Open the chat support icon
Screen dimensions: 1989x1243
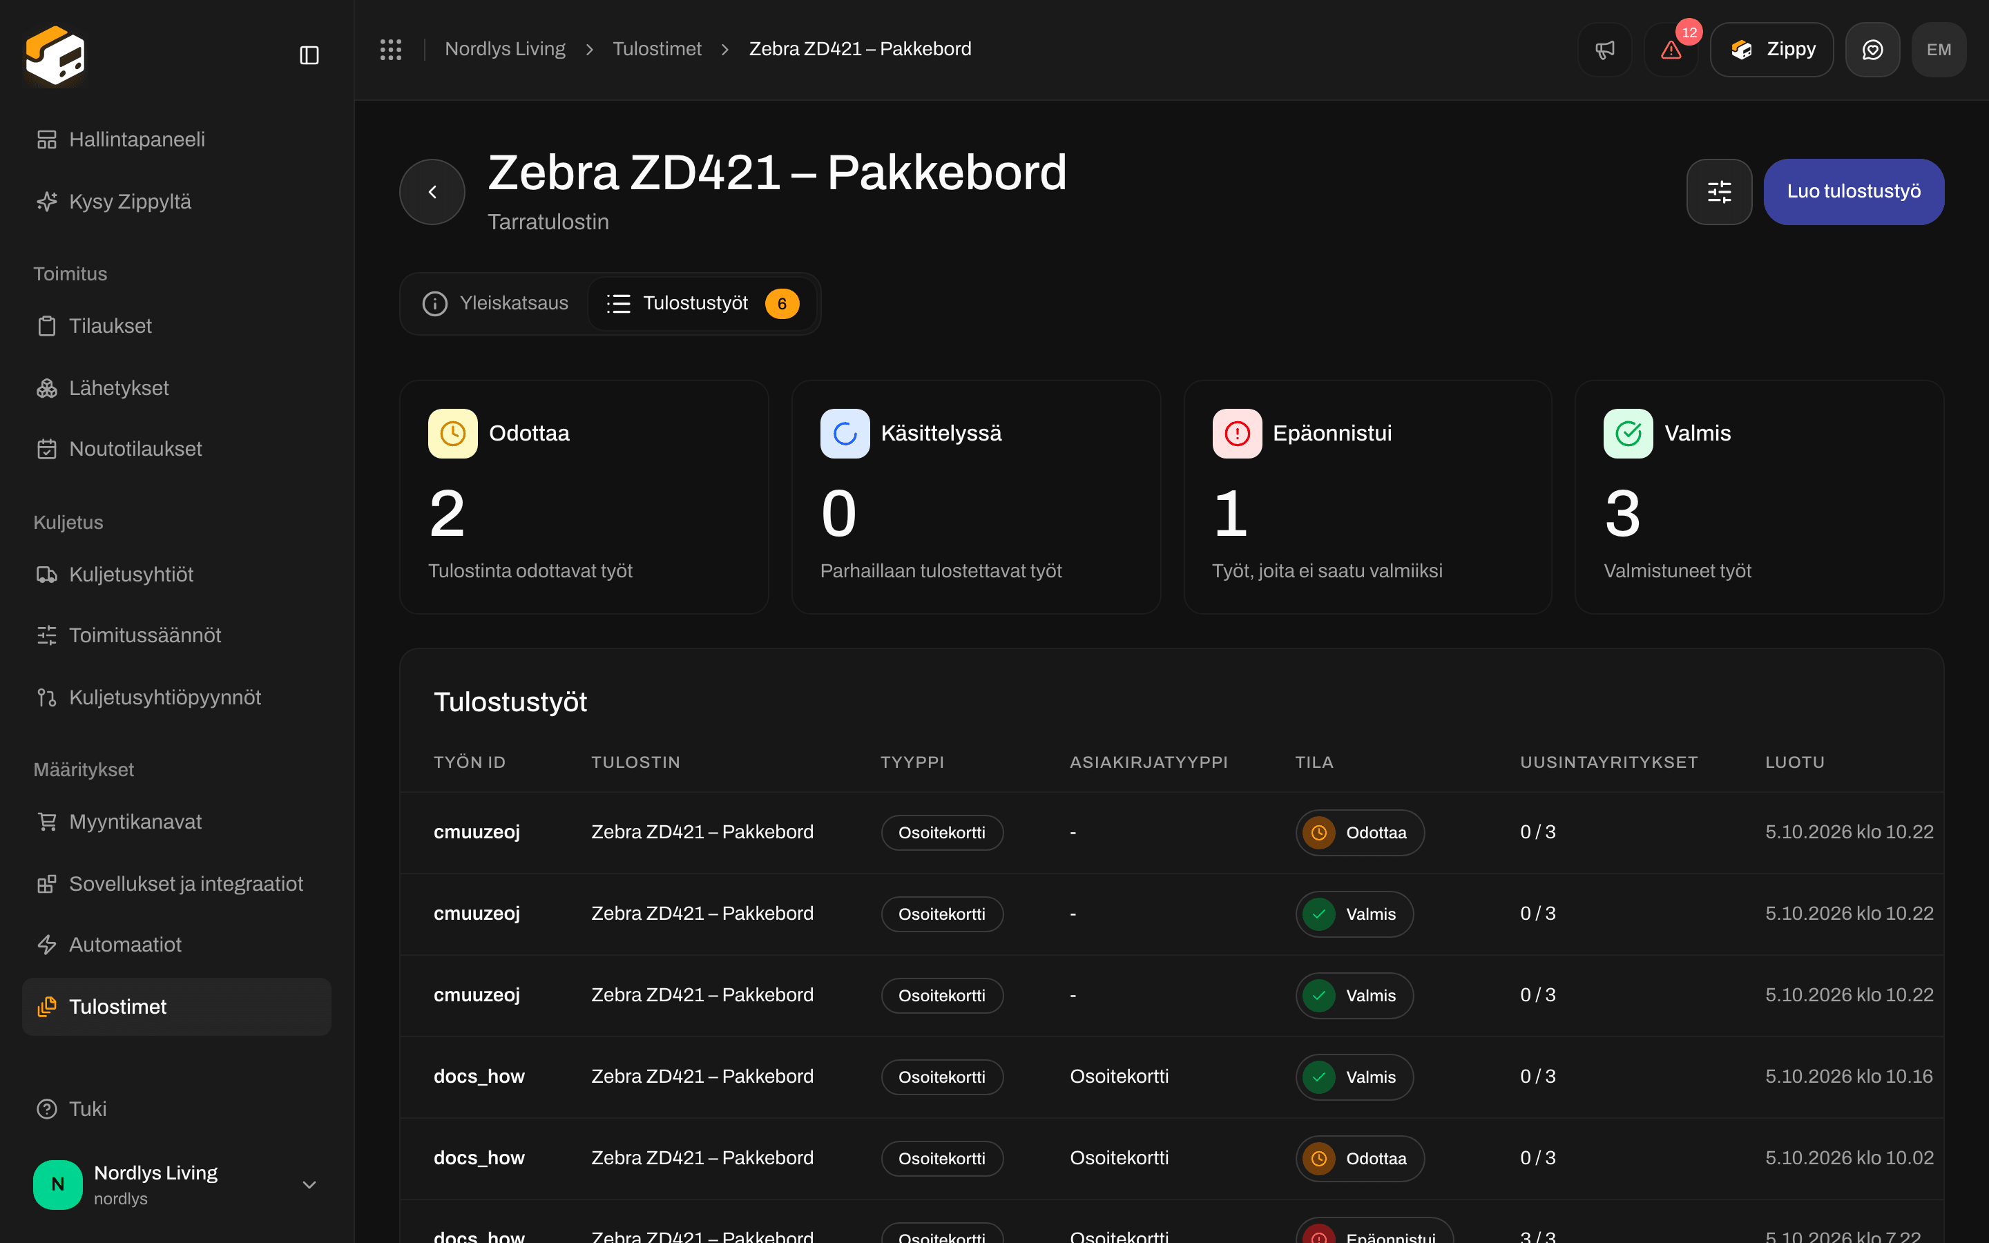(x=1872, y=49)
